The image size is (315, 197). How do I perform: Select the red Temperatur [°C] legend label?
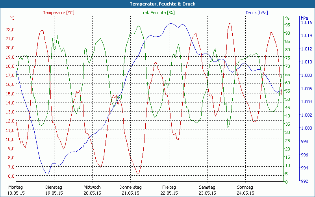tap(58, 13)
